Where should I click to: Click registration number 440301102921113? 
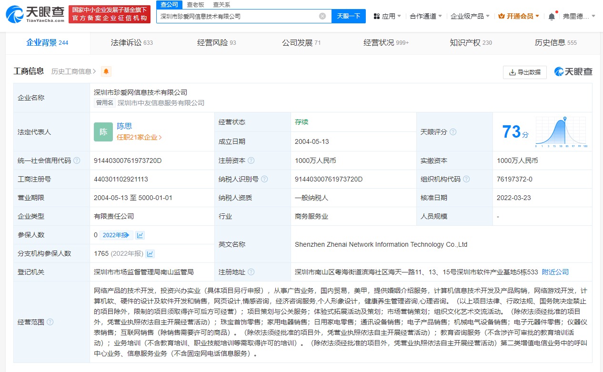(121, 179)
